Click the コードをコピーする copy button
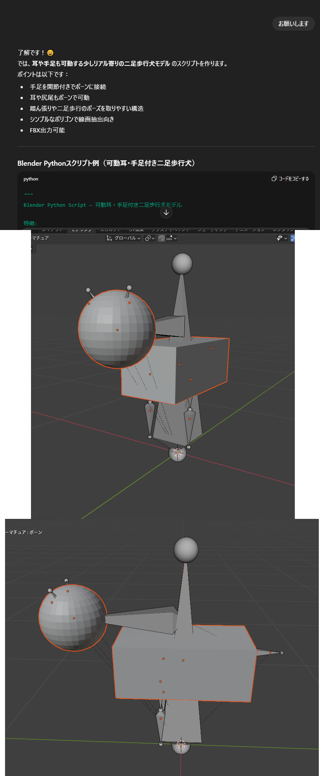Screen dimensions: 320x776 point(290,179)
